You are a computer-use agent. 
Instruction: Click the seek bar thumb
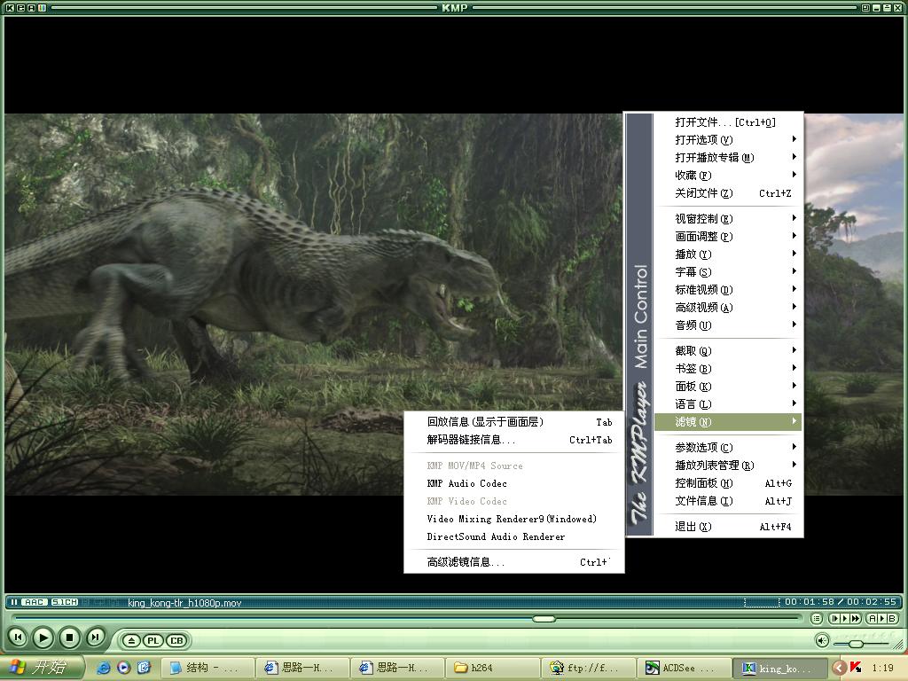point(544,619)
